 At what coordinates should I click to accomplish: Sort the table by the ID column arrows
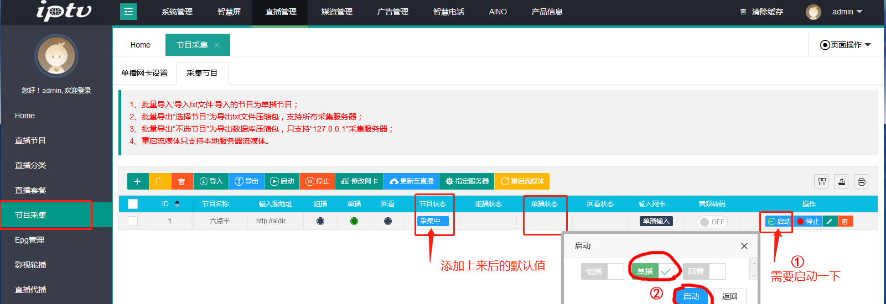tap(177, 203)
